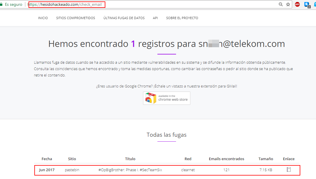
Task: Click pastebin in the Sitio column
Action: tap(72, 170)
